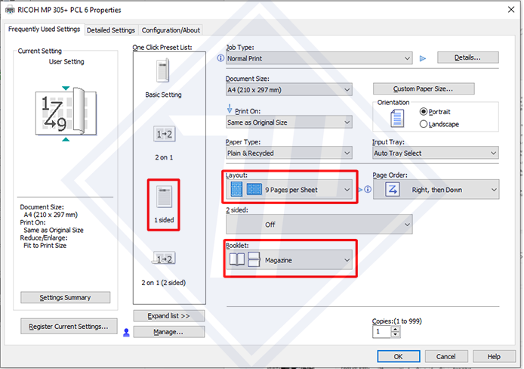The image size is (524, 369).
Task: Click the info icon next to Layout
Action: click(367, 191)
